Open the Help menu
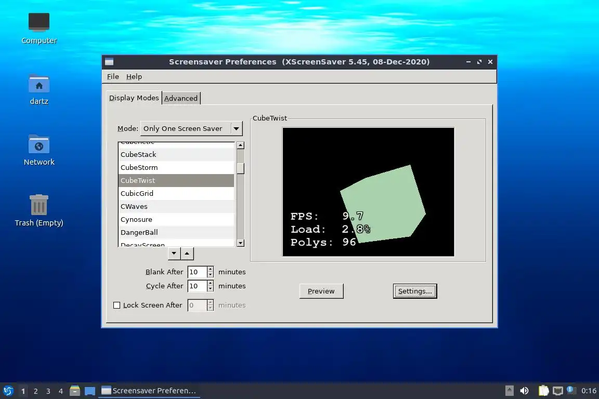 [x=134, y=76]
